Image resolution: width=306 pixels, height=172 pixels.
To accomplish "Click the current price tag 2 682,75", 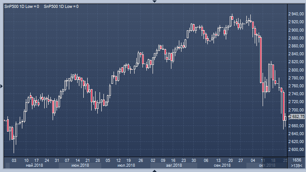I will point(296,117).
